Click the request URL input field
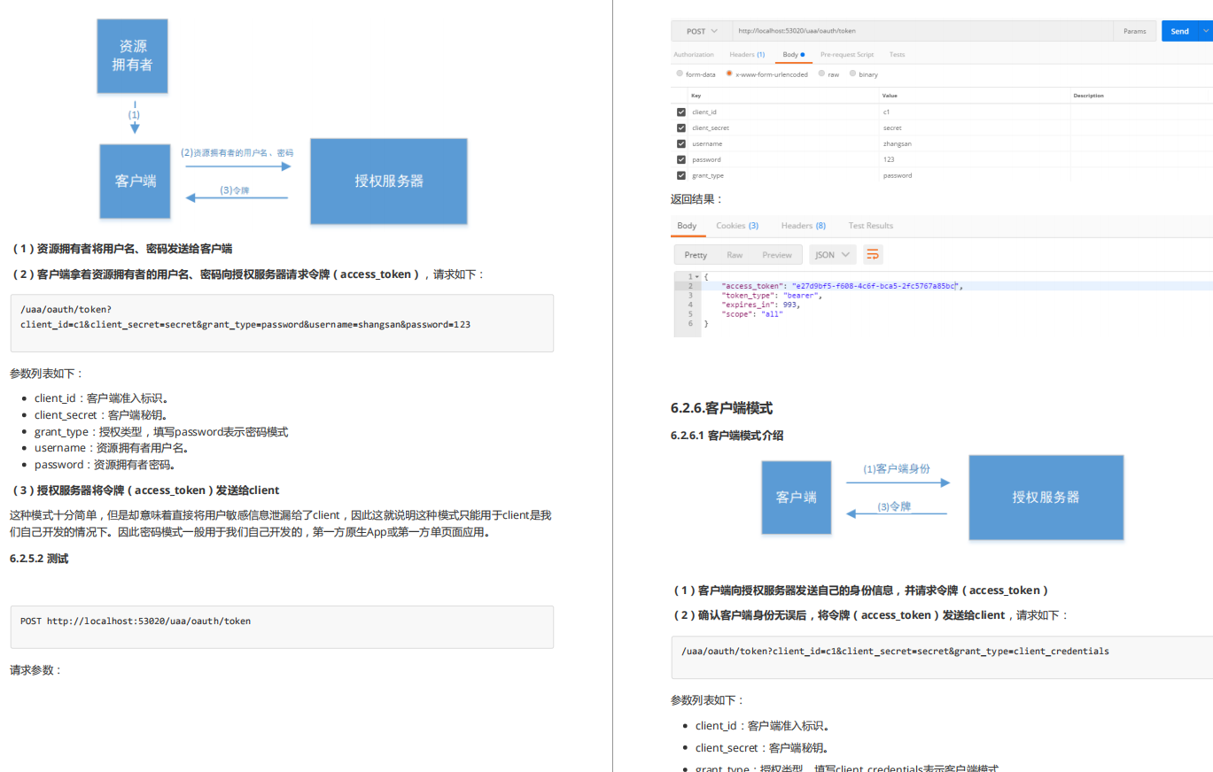 click(922, 31)
